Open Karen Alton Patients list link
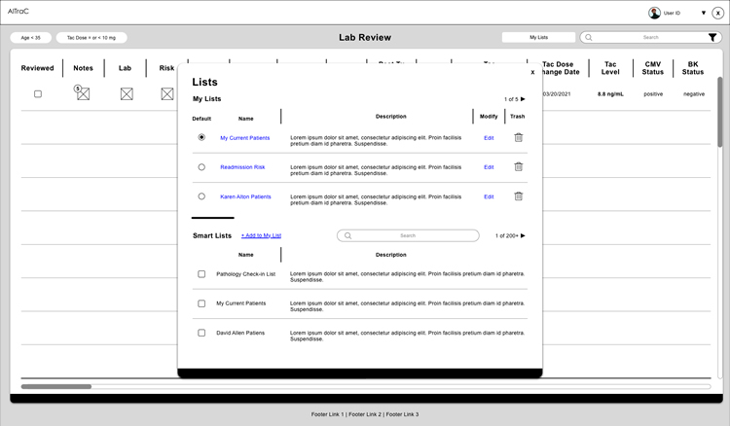Viewport: 730px width, 426px height. click(x=245, y=196)
